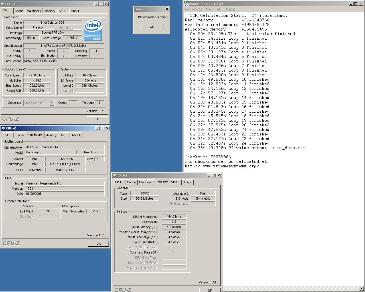Click the FSB:DRAM 1:2 field
Screen dimensions: 365x292
(174, 222)
